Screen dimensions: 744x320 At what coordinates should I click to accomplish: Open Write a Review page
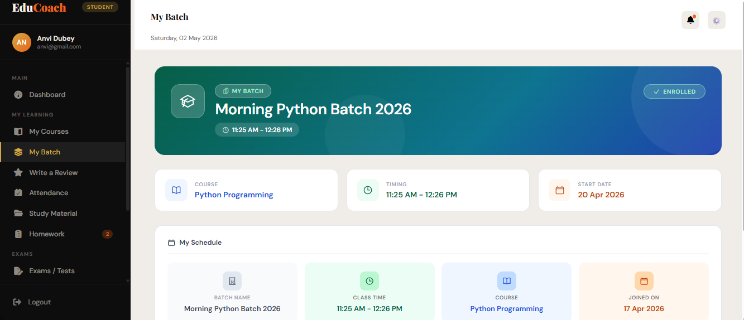click(63, 173)
